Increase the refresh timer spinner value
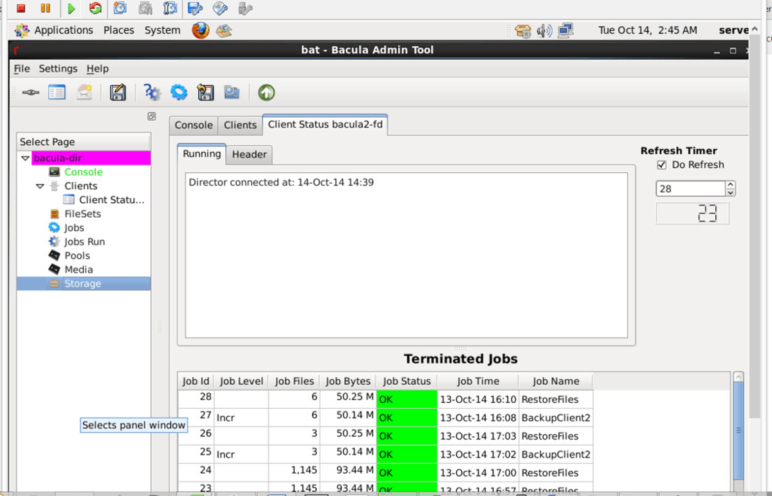The image size is (772, 496). pyautogui.click(x=730, y=185)
